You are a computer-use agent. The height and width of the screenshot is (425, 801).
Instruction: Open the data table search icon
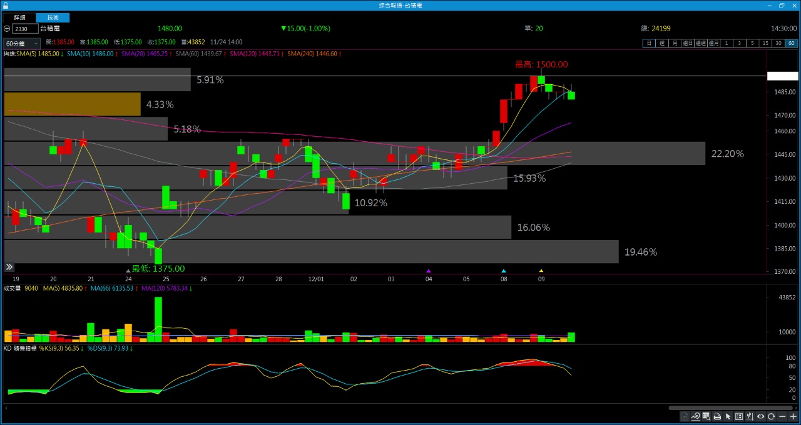[706, 416]
